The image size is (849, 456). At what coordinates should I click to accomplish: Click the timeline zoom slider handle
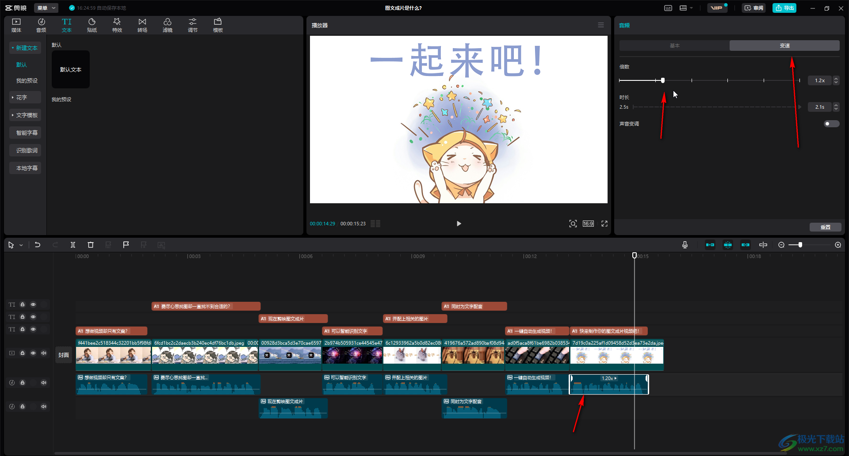(800, 245)
